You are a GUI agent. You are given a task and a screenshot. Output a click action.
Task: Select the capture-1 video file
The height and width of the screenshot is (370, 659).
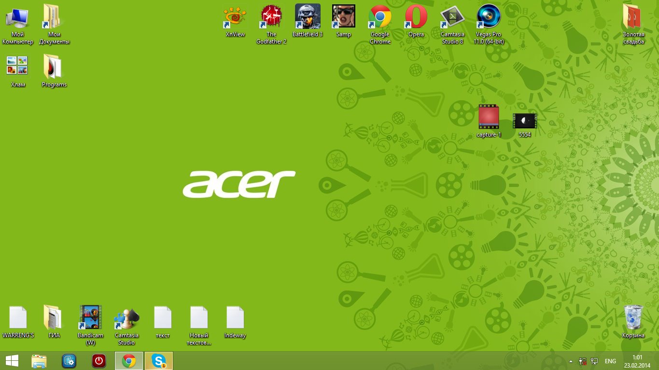tap(489, 121)
